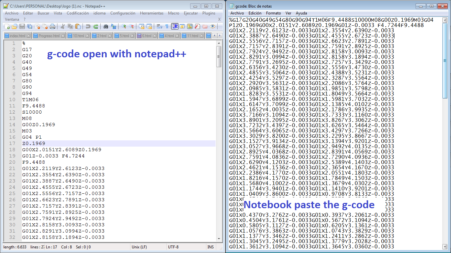This screenshot has width=451, height=253.
Task: Toggle synchronized horizontal scrolling
Action: (x=149, y=26)
